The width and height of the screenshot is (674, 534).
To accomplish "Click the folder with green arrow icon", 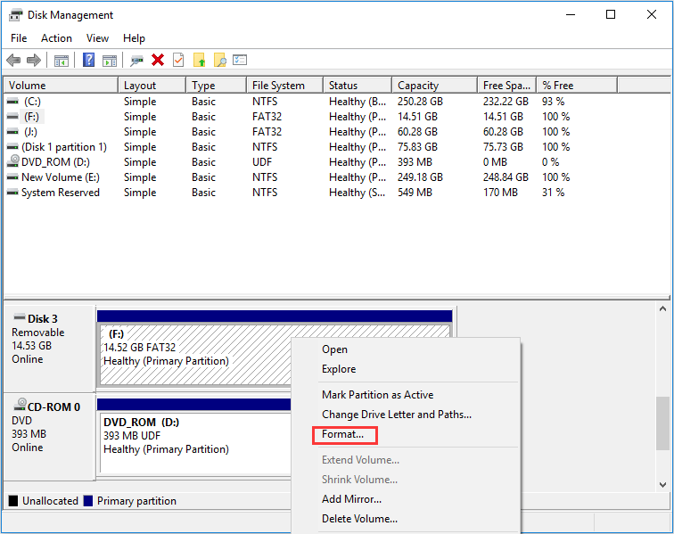I will pos(199,60).
